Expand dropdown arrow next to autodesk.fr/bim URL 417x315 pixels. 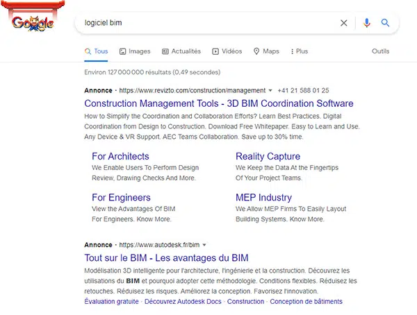click(x=204, y=245)
